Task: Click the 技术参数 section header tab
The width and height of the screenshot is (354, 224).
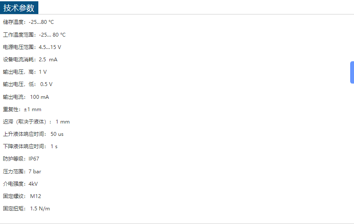Action: 19,8
